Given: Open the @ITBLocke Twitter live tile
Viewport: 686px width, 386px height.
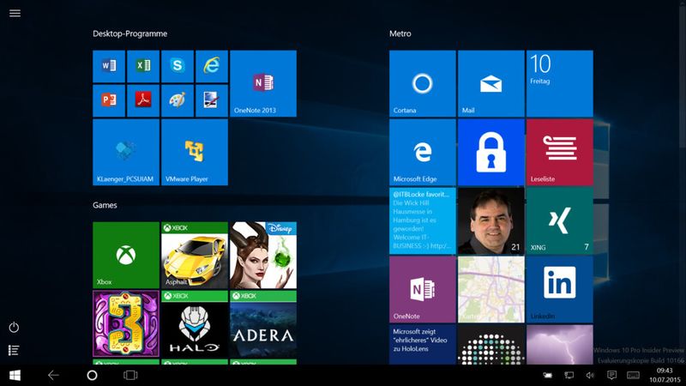Looking at the screenshot, I should click(x=423, y=221).
